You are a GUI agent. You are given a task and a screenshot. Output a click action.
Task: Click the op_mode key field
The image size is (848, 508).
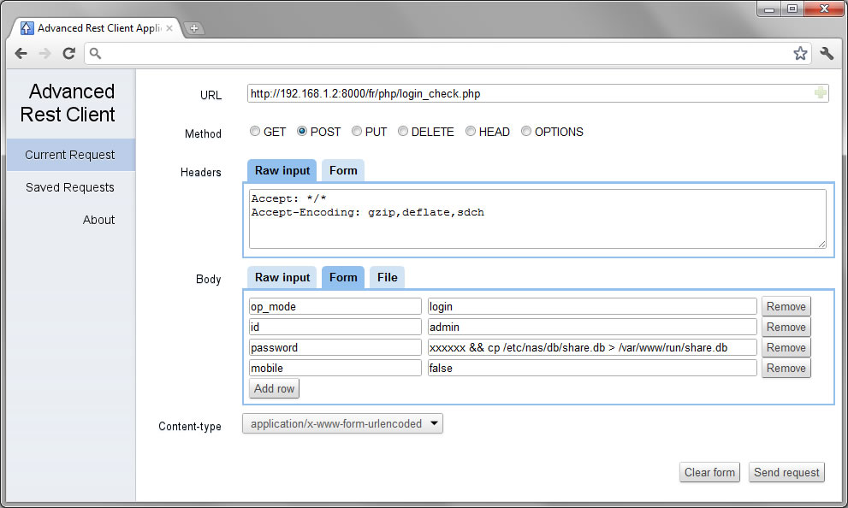coord(335,306)
